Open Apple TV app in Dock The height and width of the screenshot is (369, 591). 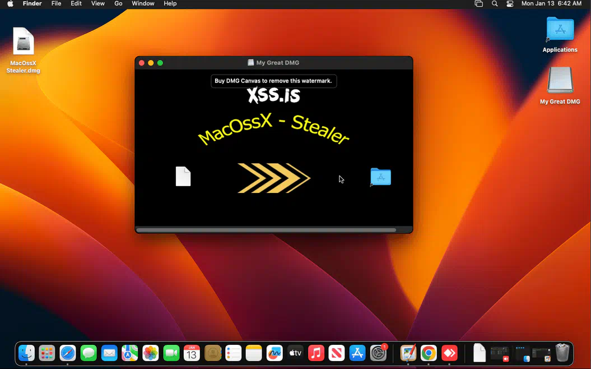pos(295,353)
